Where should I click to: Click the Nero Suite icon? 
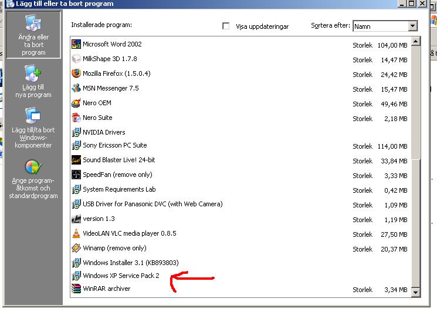point(76,118)
